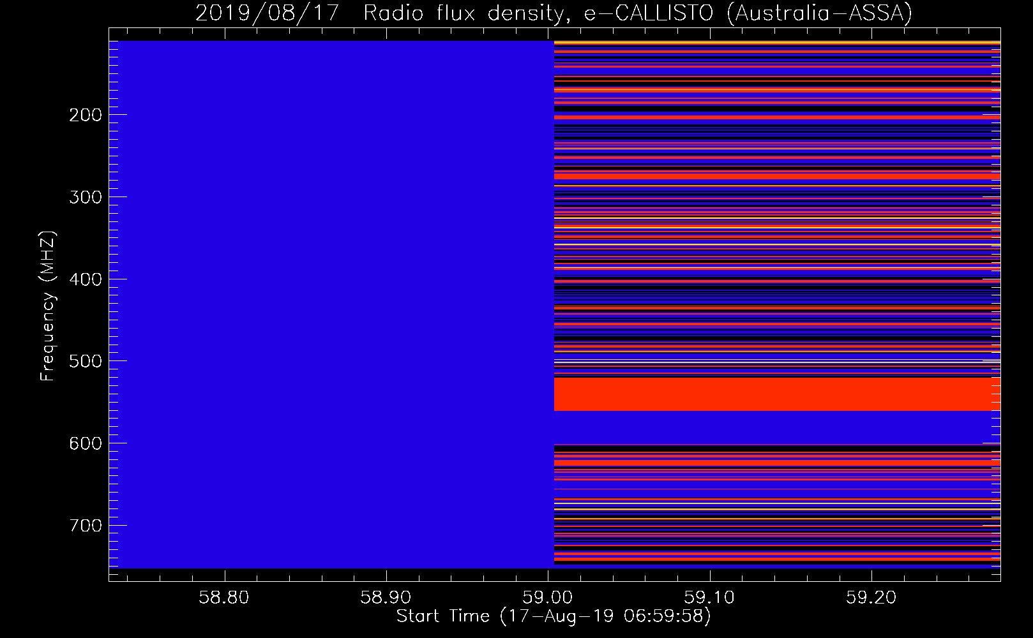Click the 500 frequency tick label
This screenshot has width=1033, height=638.
coord(86,361)
